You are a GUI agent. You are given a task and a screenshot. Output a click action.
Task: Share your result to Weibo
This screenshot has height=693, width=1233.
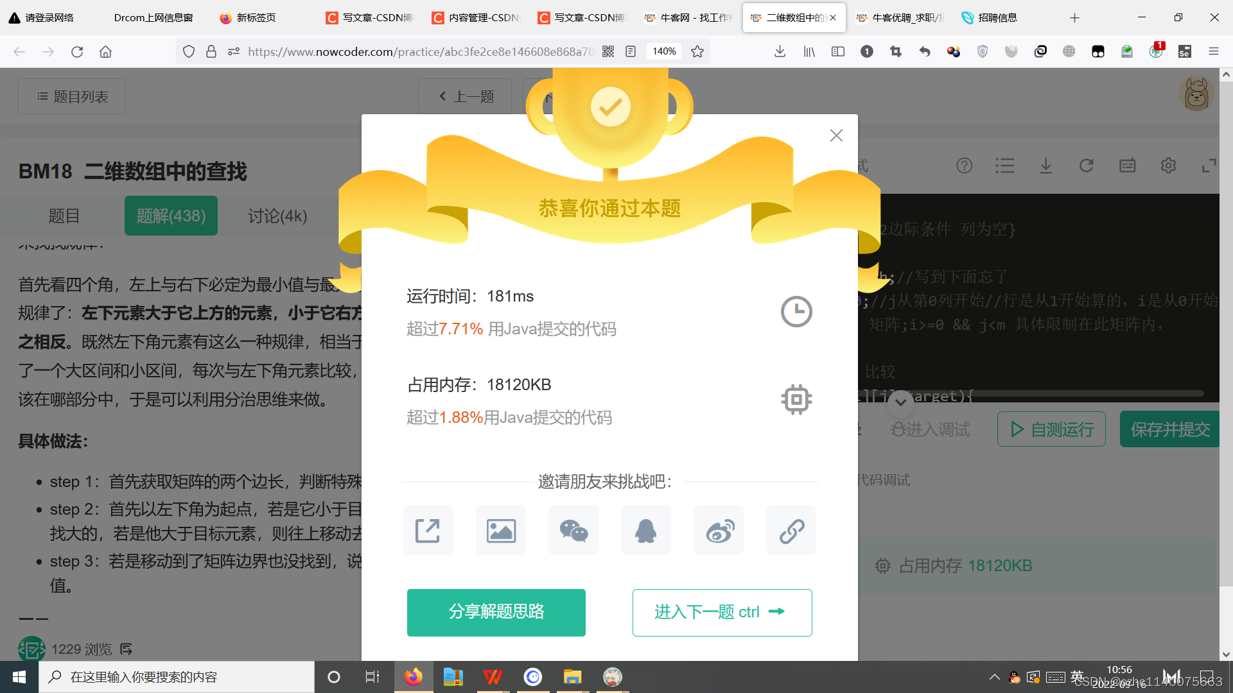tap(718, 530)
